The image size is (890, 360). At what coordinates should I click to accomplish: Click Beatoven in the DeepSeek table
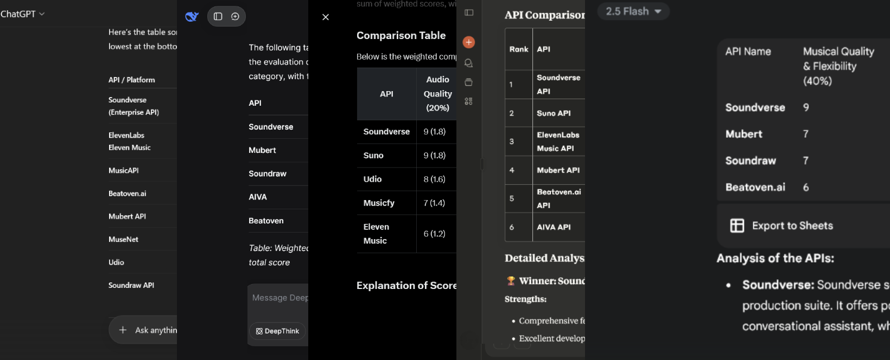[x=266, y=221]
